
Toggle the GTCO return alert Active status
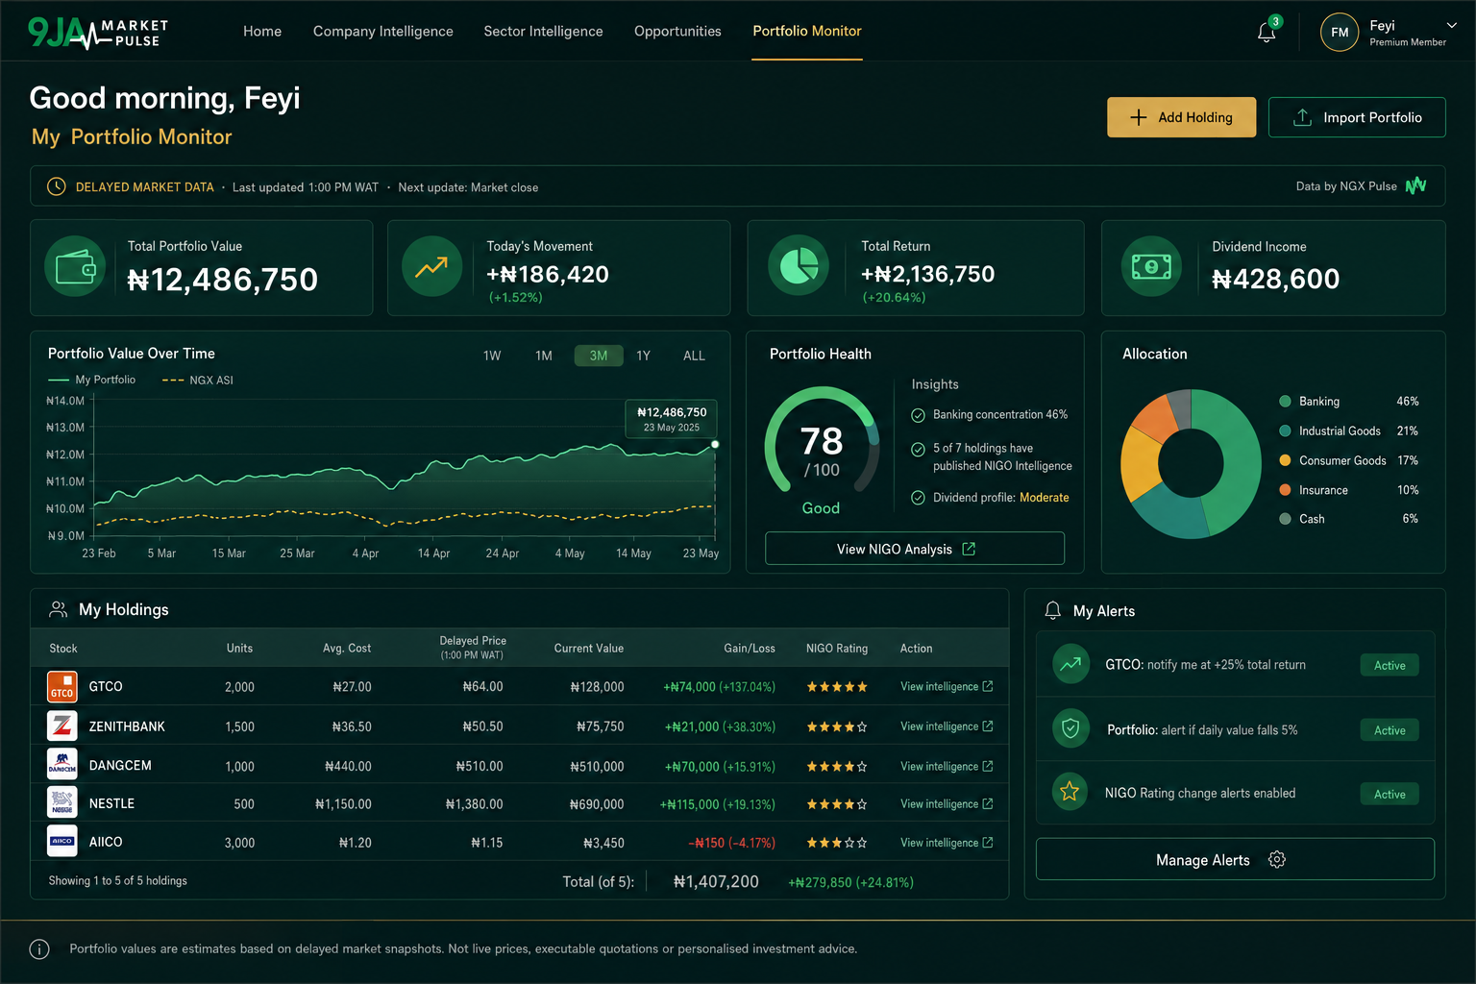1390,665
